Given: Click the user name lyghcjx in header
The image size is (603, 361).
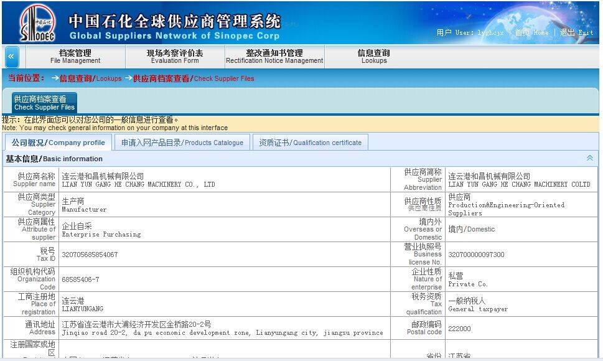Looking at the screenshot, I should tap(491, 33).
